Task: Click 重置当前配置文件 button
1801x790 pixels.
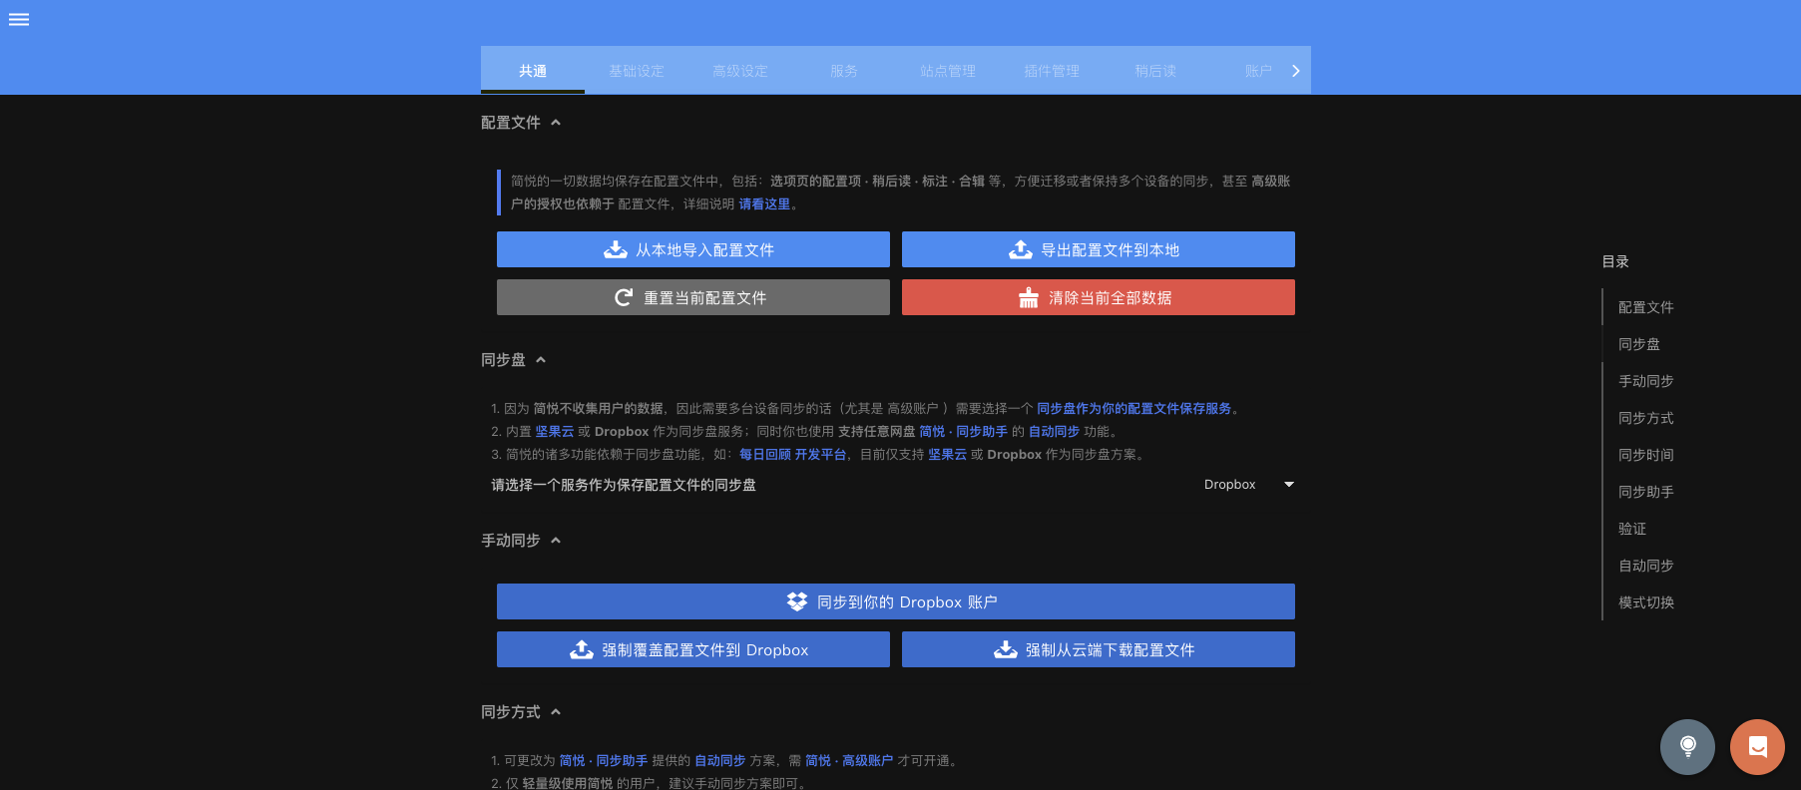Action: coord(693,297)
